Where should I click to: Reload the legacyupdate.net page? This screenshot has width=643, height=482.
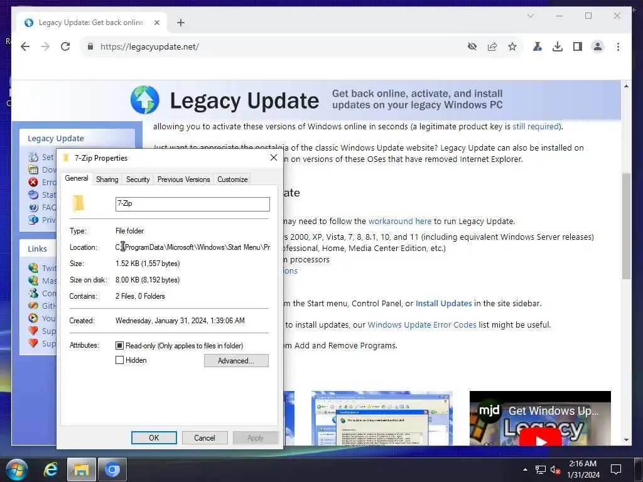(65, 46)
